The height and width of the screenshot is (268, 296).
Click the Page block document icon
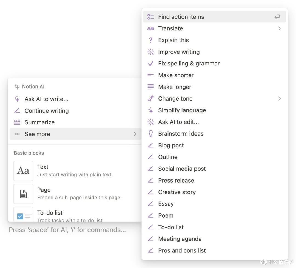point(23,194)
